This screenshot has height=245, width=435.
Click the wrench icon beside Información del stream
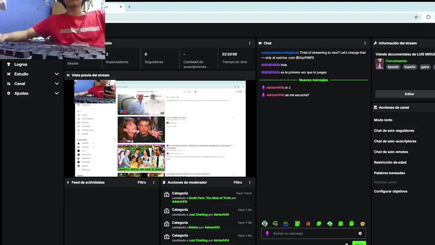[376, 43]
